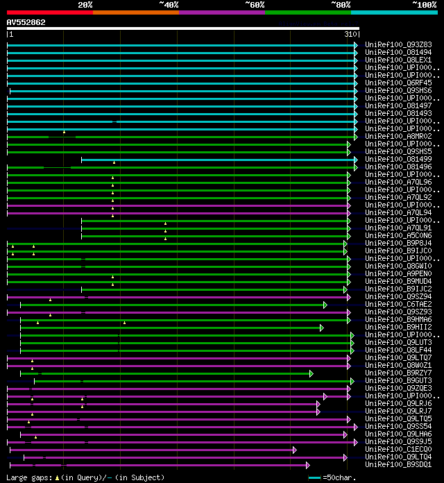
Task: Open the UniRef100_Q6RF45 hit label
Action: pos(398,83)
